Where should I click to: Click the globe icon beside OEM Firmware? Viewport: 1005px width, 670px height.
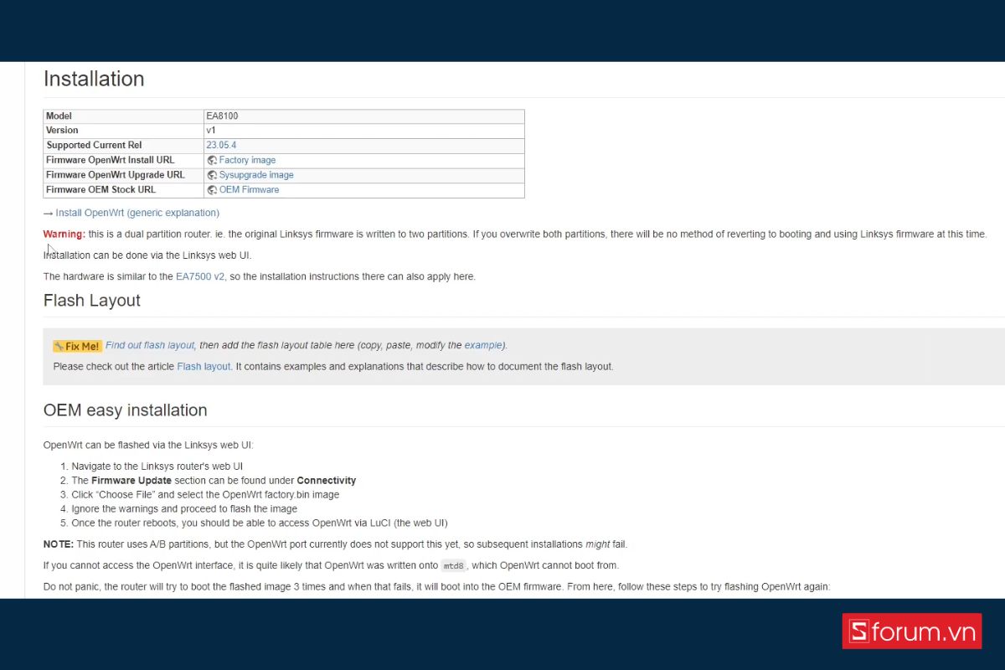212,190
